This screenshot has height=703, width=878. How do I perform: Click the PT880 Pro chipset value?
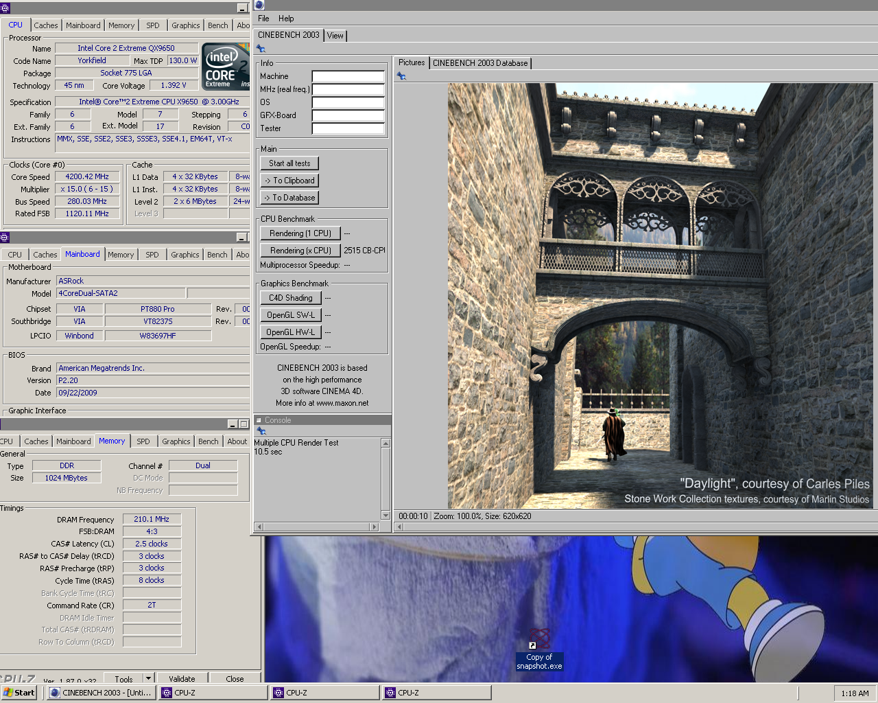(158, 309)
